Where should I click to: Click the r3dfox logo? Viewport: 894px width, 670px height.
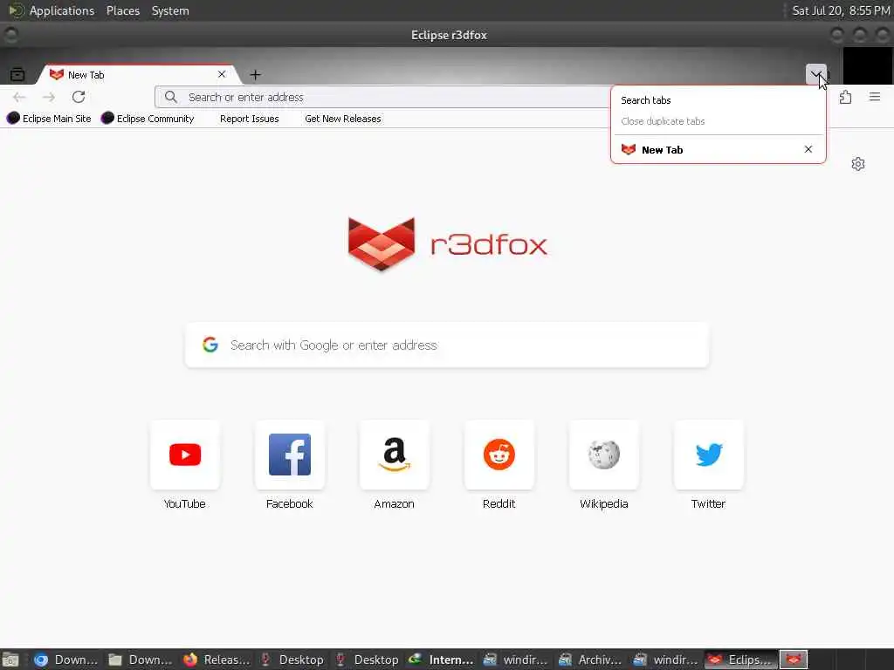tap(448, 244)
